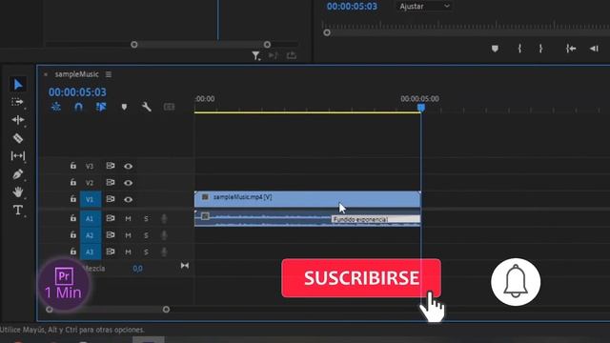
Task: Click Step Back one frame button
Action: pyautogui.click(x=594, y=49)
